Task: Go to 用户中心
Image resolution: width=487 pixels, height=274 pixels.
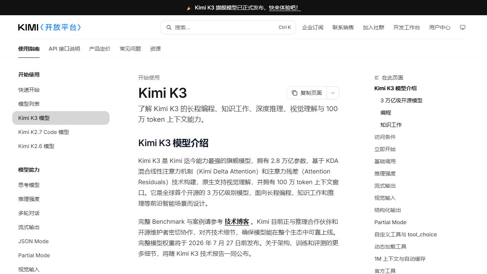Action: click(440, 27)
